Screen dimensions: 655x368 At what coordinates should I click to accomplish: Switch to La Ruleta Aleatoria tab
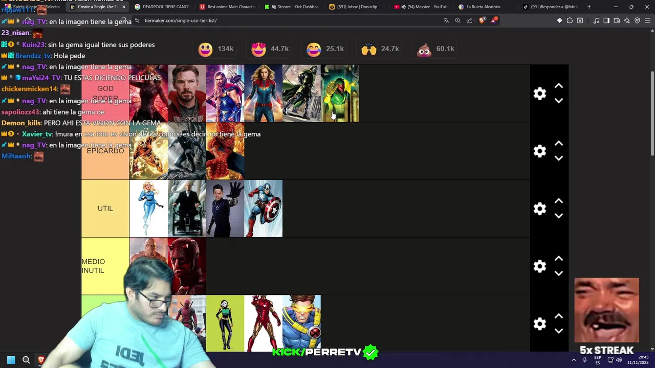pos(487,7)
